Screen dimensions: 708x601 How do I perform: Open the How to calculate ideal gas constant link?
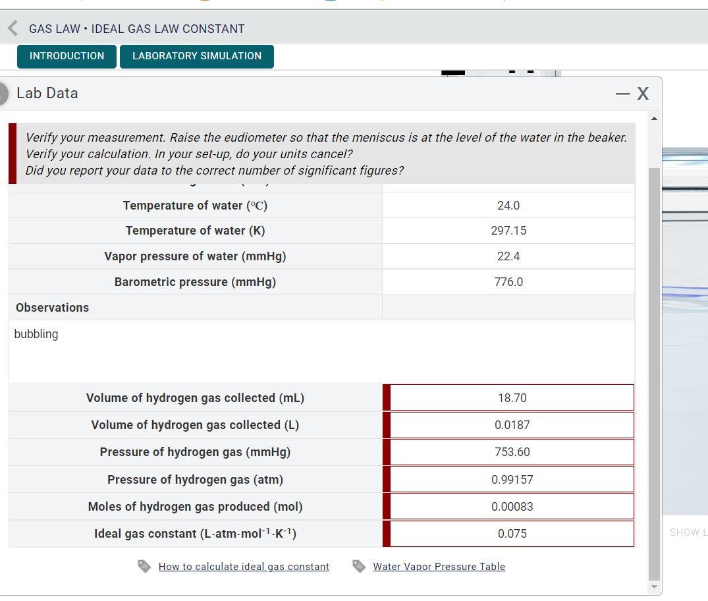(x=244, y=566)
